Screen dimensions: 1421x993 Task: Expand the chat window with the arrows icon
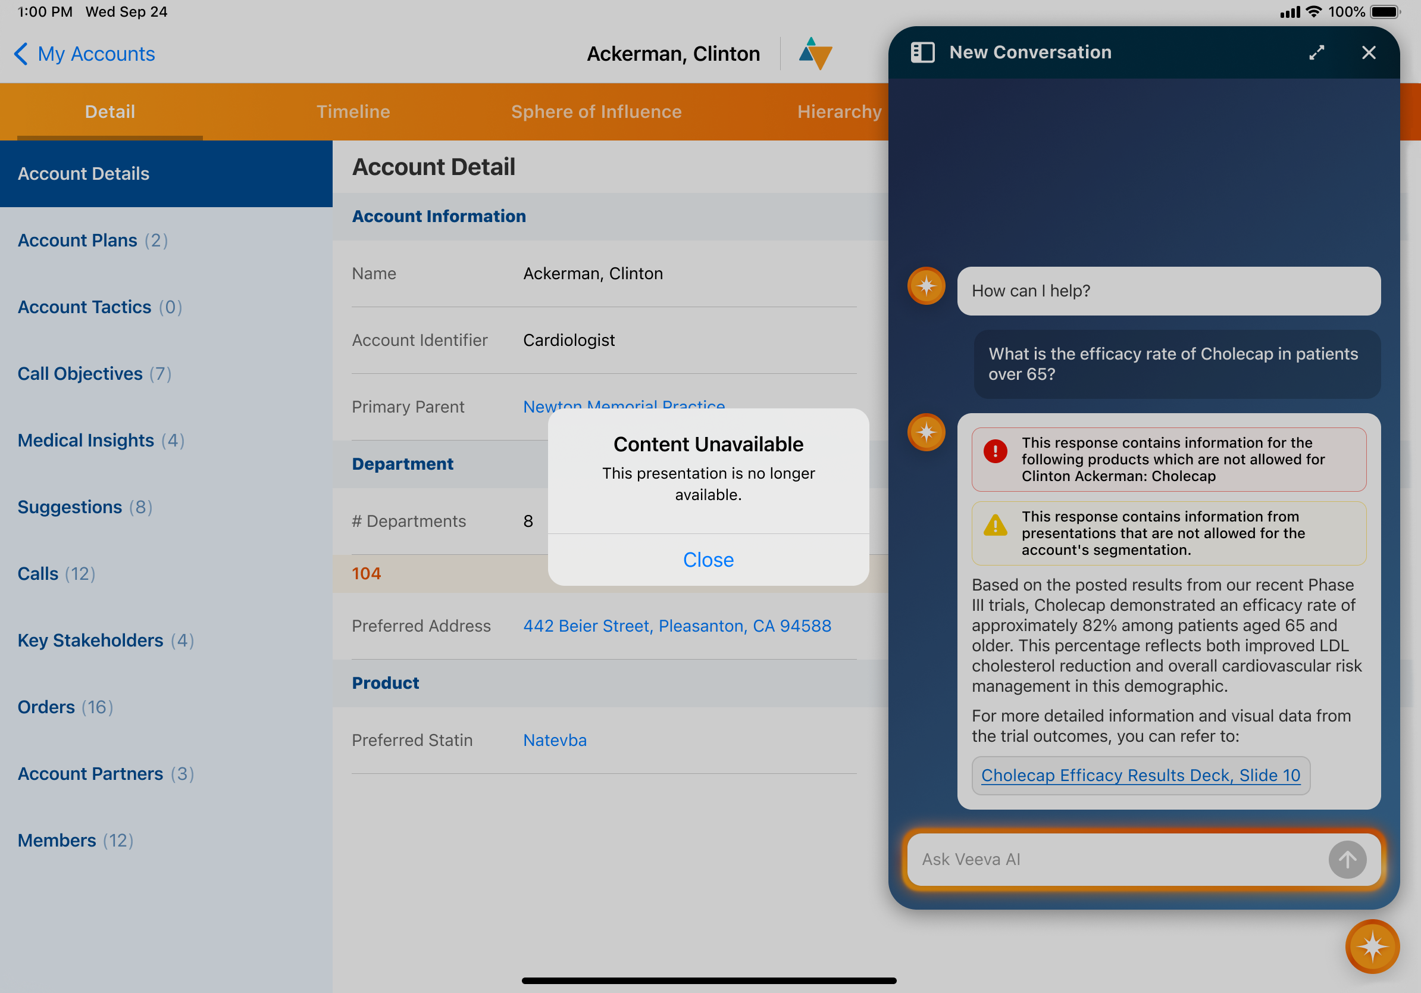click(x=1316, y=52)
